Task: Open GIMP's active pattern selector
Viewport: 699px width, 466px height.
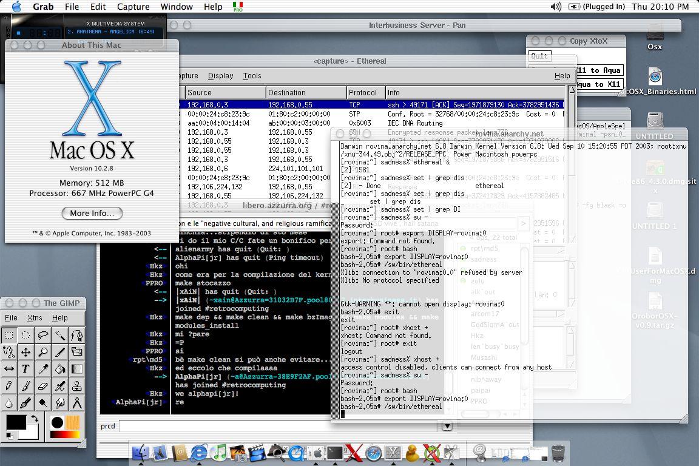Action: [x=73, y=422]
